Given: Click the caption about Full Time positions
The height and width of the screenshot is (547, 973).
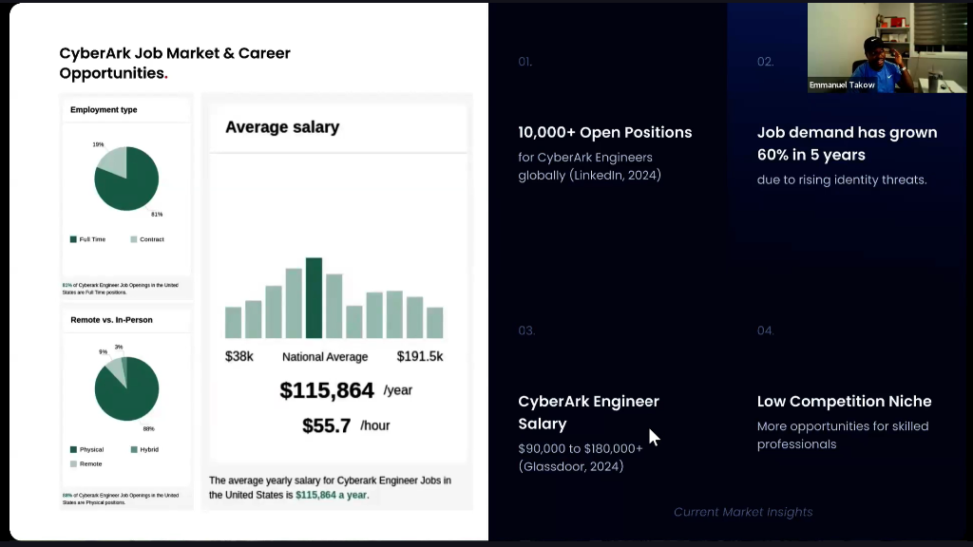Looking at the screenshot, I should [x=121, y=289].
